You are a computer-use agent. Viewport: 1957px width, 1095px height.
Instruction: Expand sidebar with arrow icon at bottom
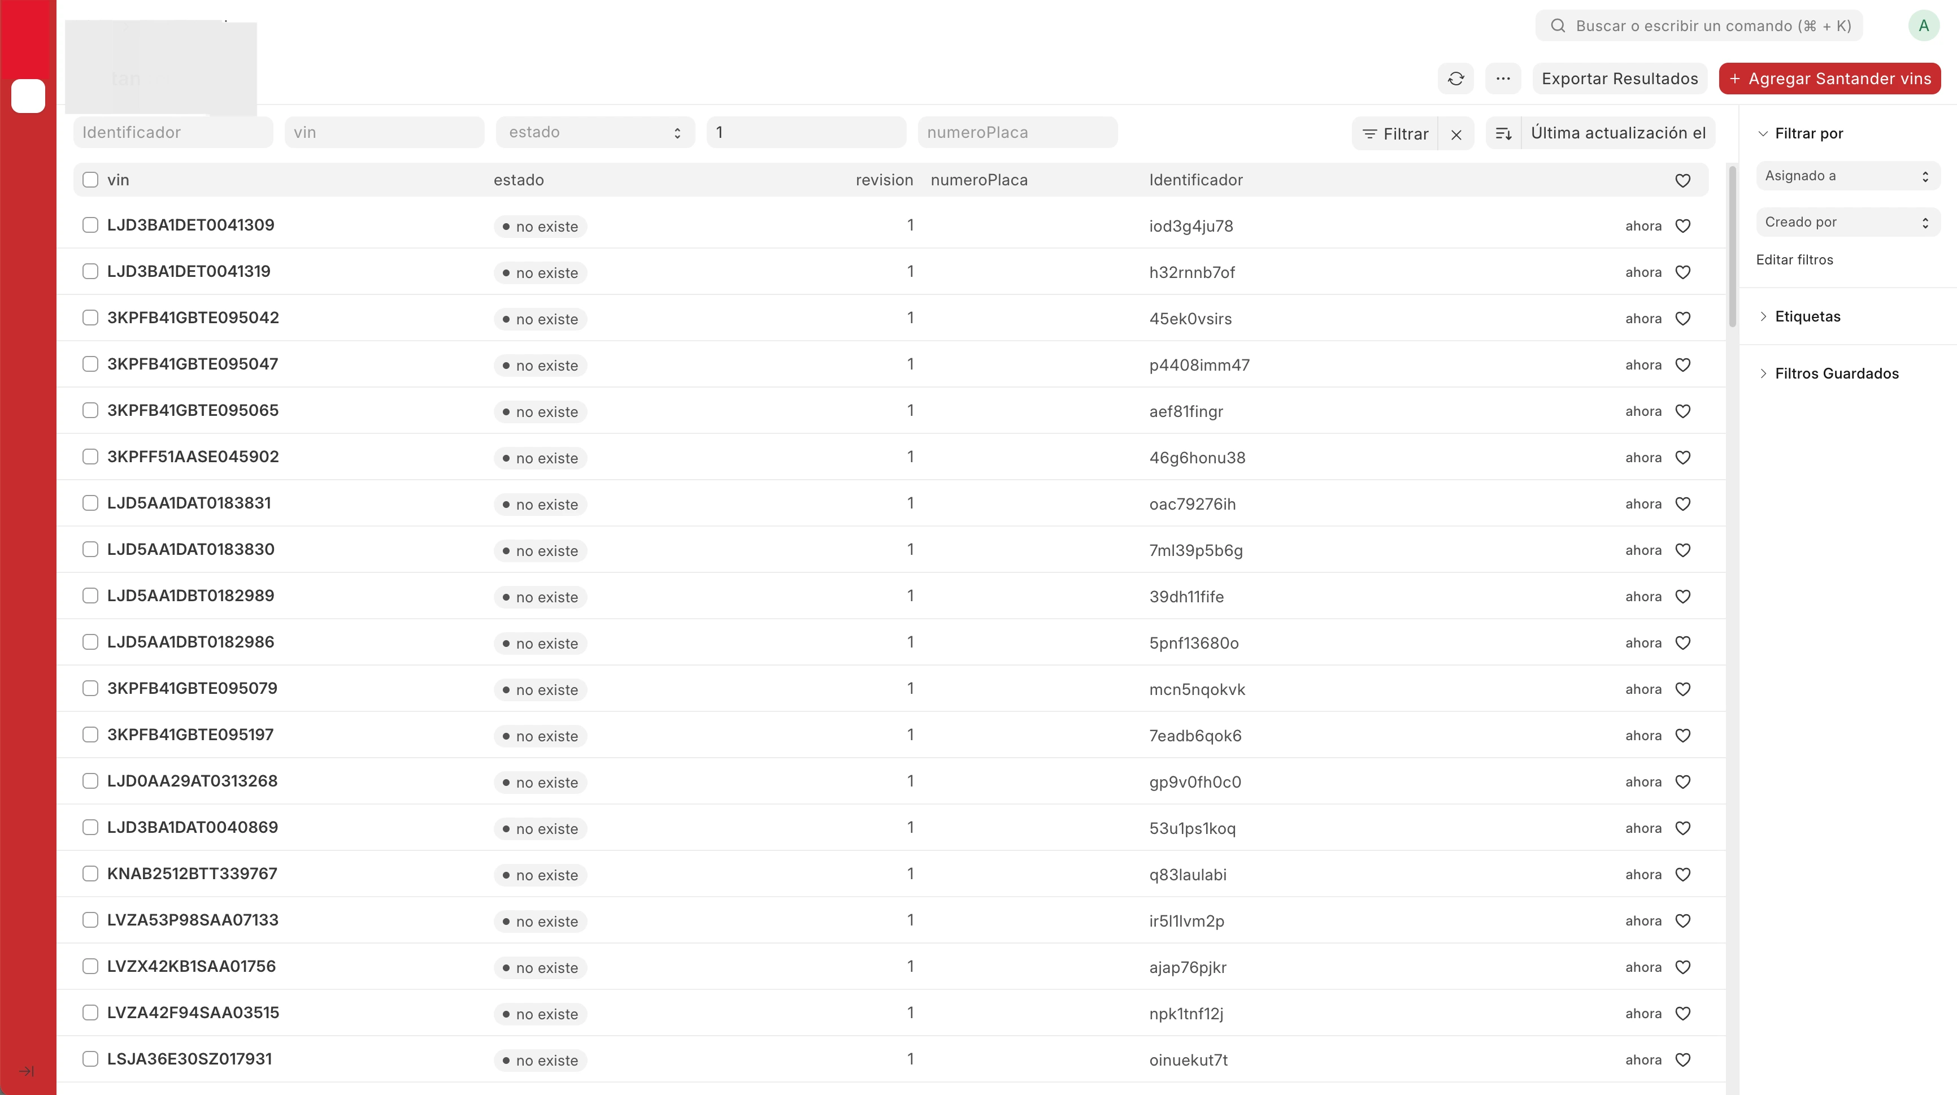(27, 1071)
